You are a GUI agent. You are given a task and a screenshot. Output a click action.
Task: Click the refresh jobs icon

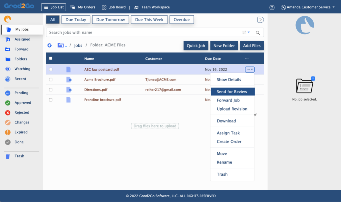[x=49, y=45]
